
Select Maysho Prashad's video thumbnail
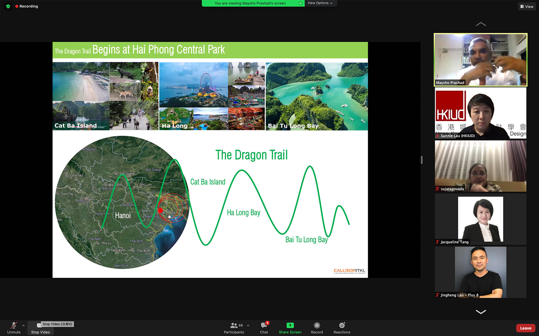coord(480,60)
